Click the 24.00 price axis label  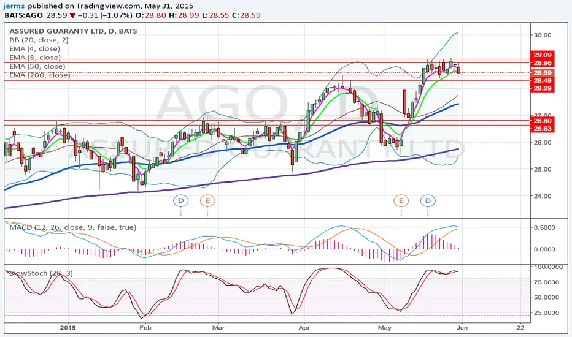pos(543,196)
